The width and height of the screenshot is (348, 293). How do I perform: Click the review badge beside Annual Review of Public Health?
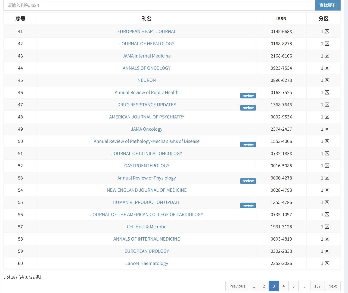point(248,96)
